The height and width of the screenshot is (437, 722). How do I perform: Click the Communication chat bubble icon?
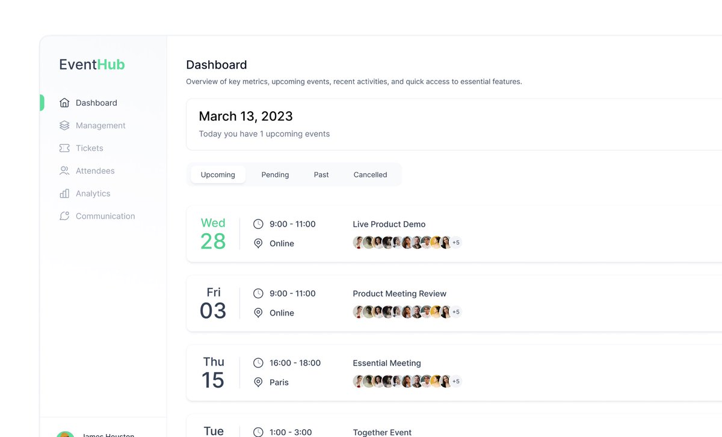(64, 216)
